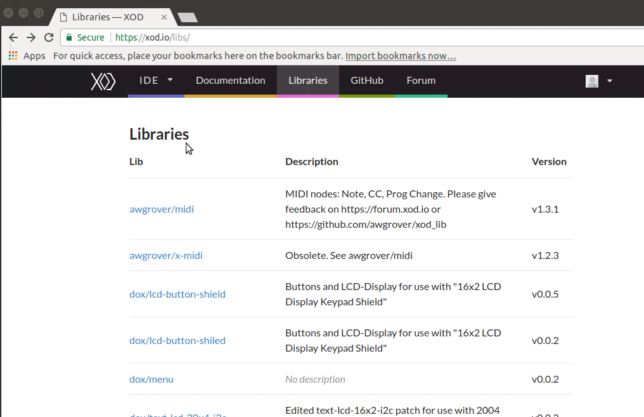Close the Libraries — XOD tab
This screenshot has width=644, height=417.
[x=164, y=17]
